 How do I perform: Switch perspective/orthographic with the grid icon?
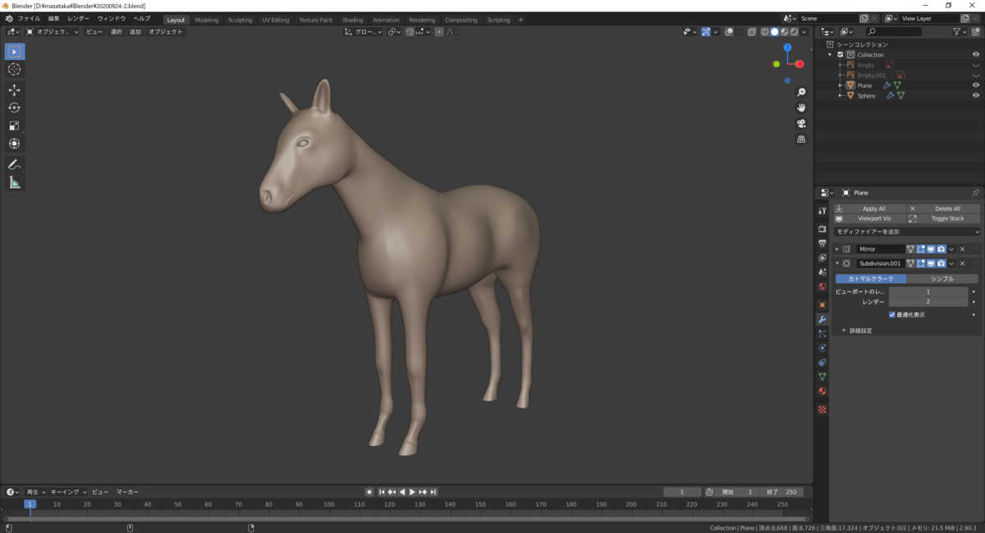point(801,139)
